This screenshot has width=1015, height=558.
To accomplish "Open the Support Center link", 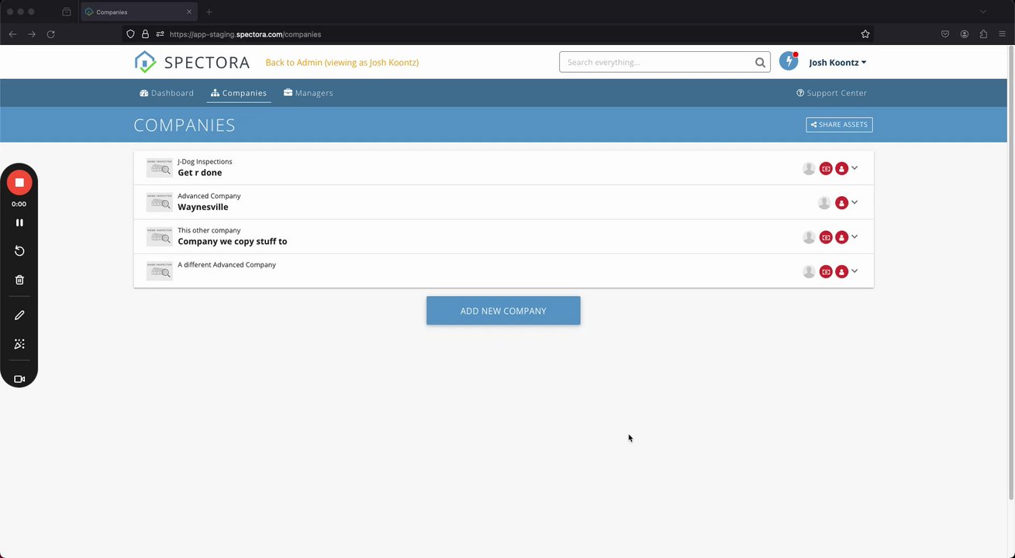I will click(831, 93).
